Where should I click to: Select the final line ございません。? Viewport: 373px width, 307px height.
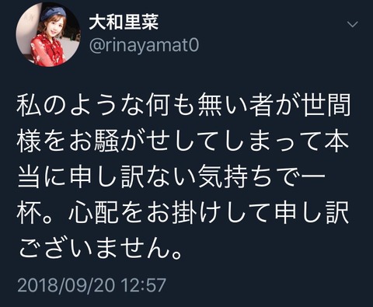click(x=99, y=249)
